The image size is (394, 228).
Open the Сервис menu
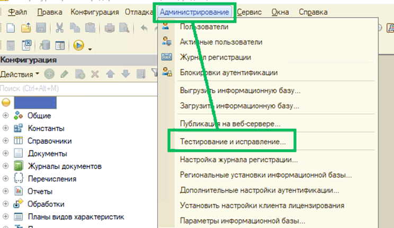249,12
